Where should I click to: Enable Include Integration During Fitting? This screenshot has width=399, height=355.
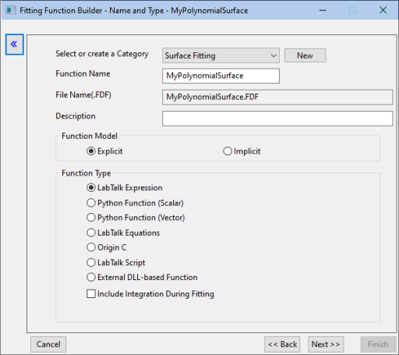pos(150,294)
